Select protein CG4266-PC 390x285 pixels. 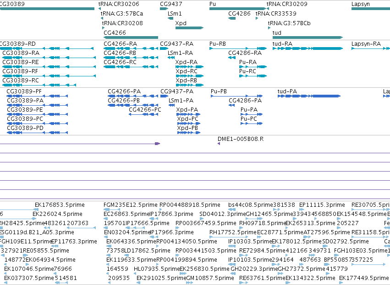[x=145, y=110]
